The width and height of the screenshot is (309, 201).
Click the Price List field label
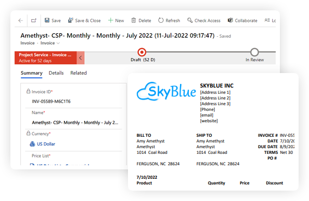tap(41, 156)
